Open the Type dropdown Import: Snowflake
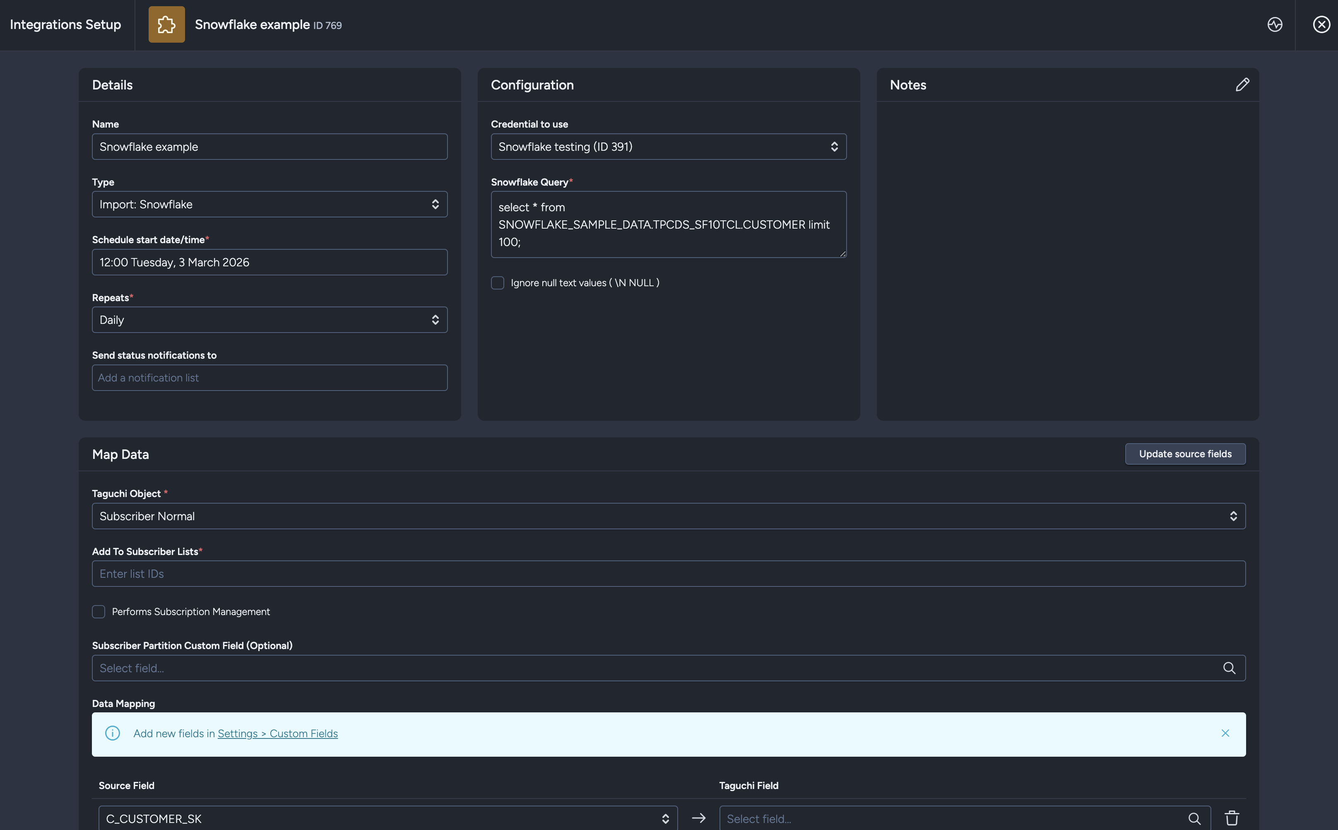The width and height of the screenshot is (1338, 830). (x=270, y=204)
